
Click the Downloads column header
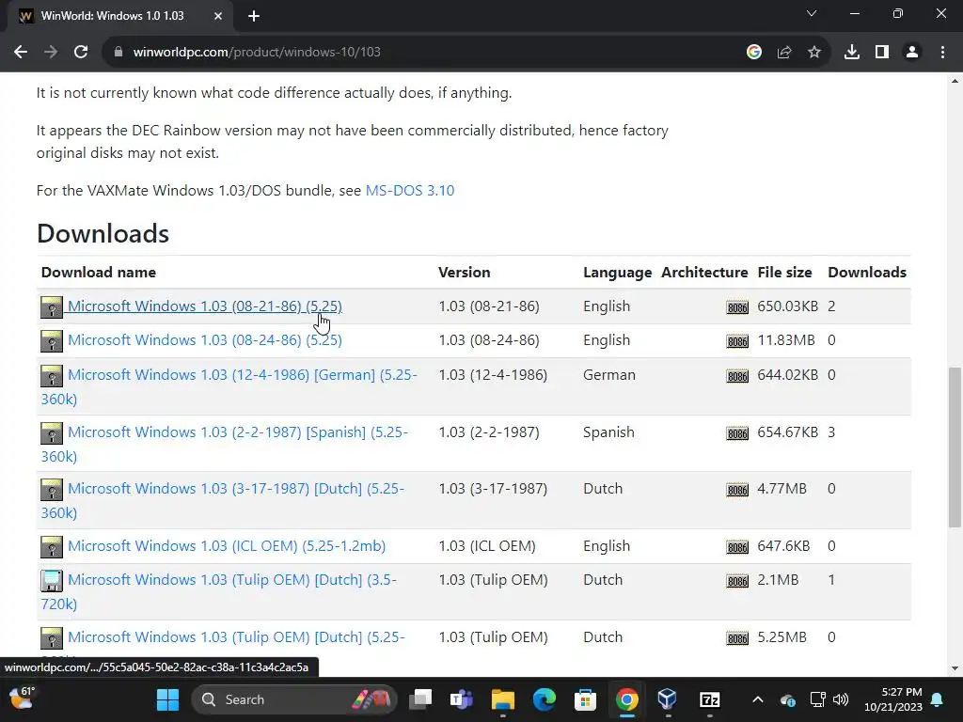pos(866,272)
